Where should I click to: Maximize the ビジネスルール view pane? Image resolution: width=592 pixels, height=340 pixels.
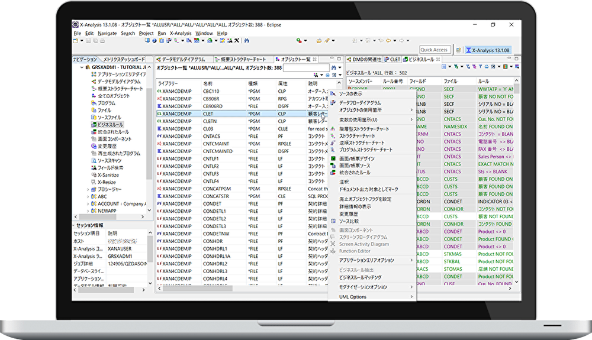[516, 59]
